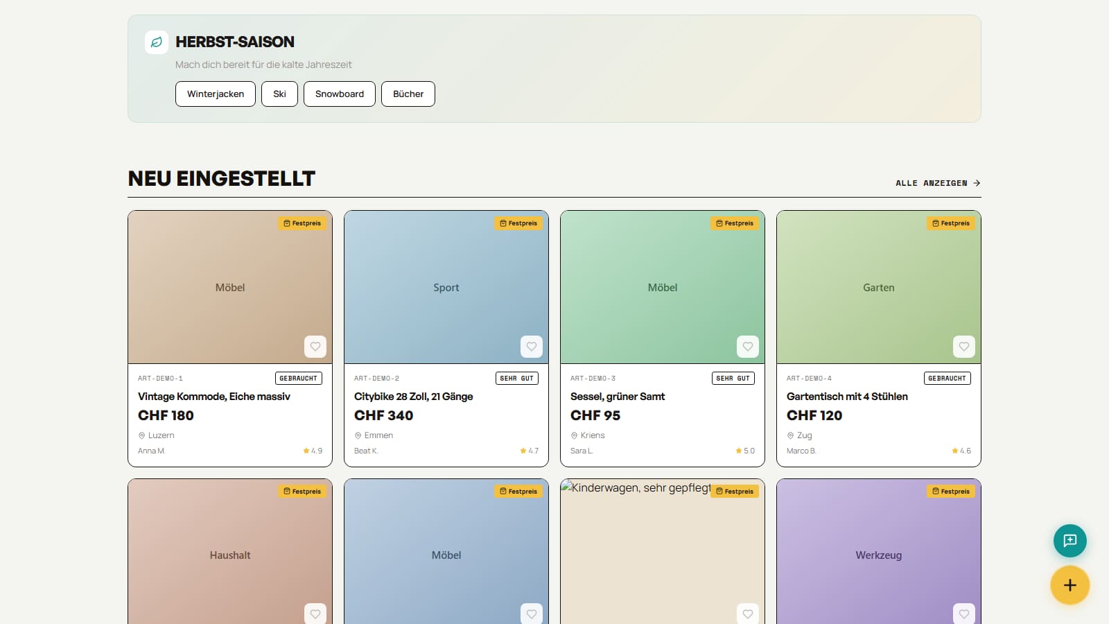Click the Festpreis badge on the Sessel card
Viewport: 1109px width, 624px height.
pos(735,223)
